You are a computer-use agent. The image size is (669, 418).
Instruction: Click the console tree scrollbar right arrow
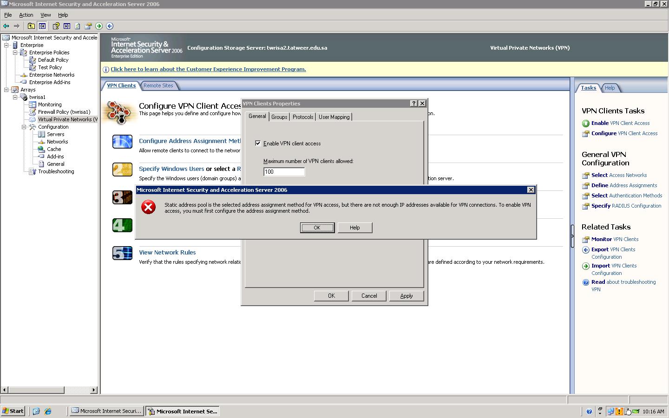pyautogui.click(x=94, y=390)
